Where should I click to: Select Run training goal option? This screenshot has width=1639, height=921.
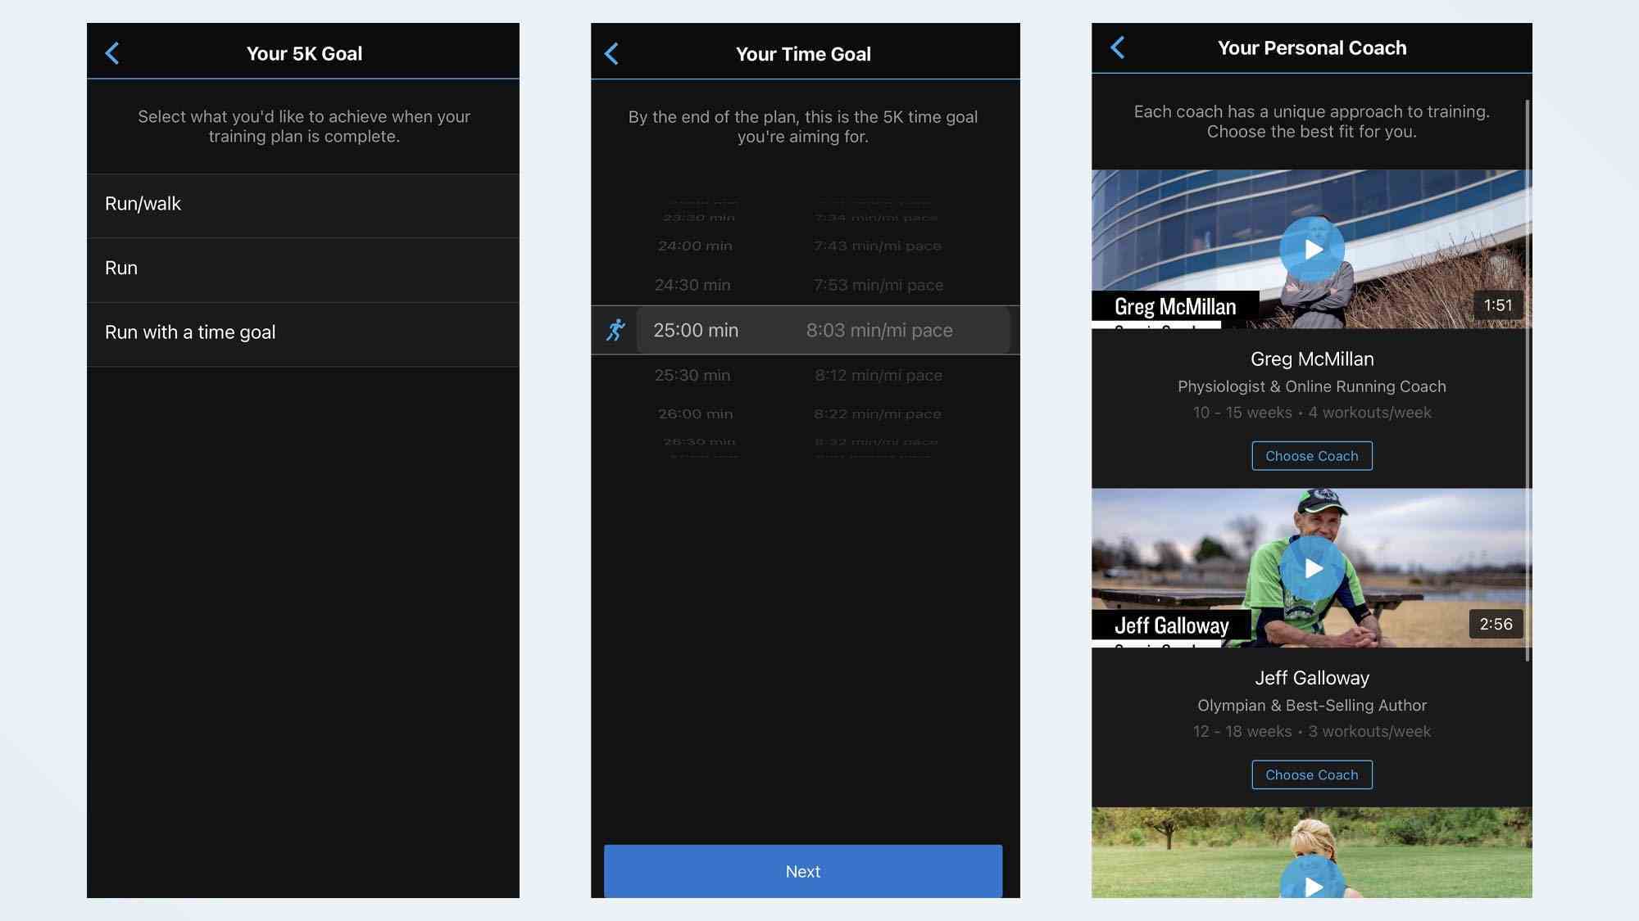pyautogui.click(x=303, y=269)
